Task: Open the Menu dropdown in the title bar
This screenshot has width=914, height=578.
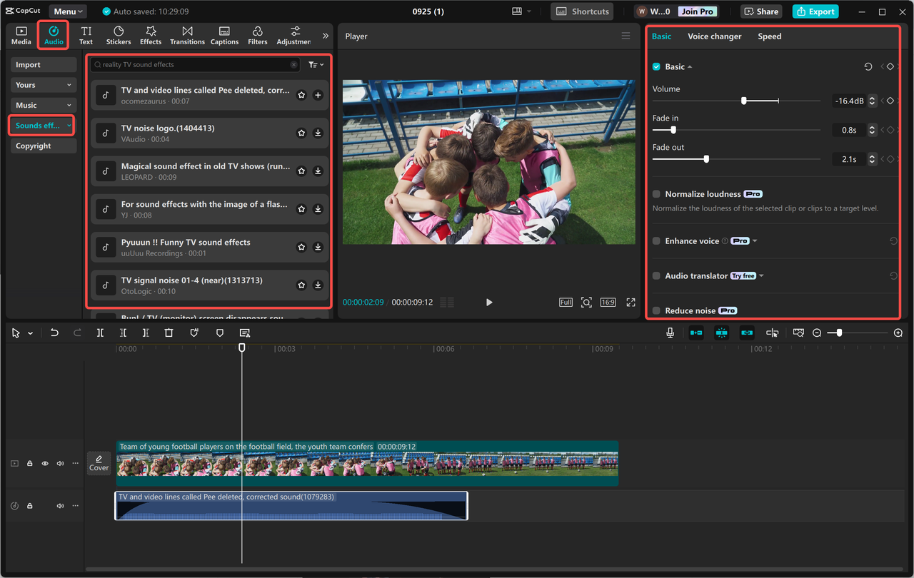Action: tap(66, 11)
